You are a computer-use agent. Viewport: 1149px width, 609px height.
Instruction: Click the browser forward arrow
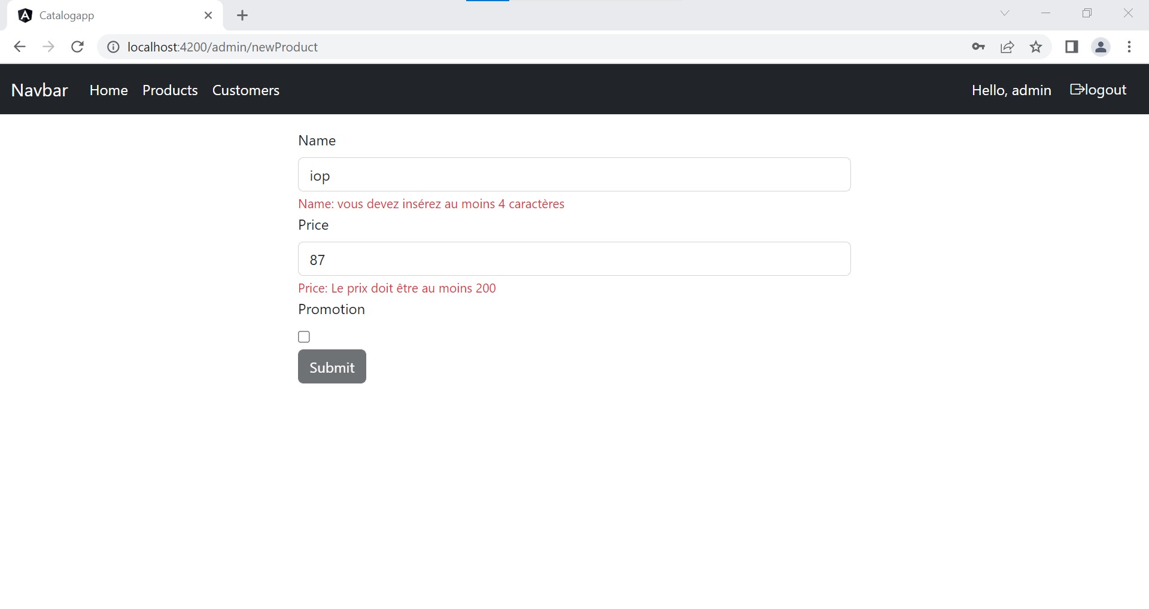coord(48,47)
